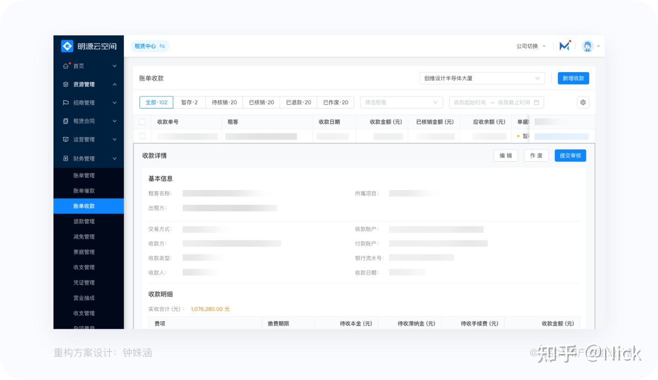The height and width of the screenshot is (380, 658).
Task: Open the table settings gear icon
Action: pyautogui.click(x=583, y=102)
